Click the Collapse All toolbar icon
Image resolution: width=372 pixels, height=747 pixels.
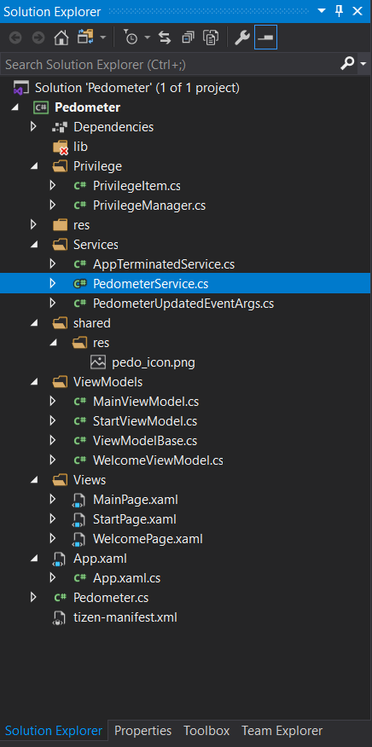pyautogui.click(x=188, y=38)
